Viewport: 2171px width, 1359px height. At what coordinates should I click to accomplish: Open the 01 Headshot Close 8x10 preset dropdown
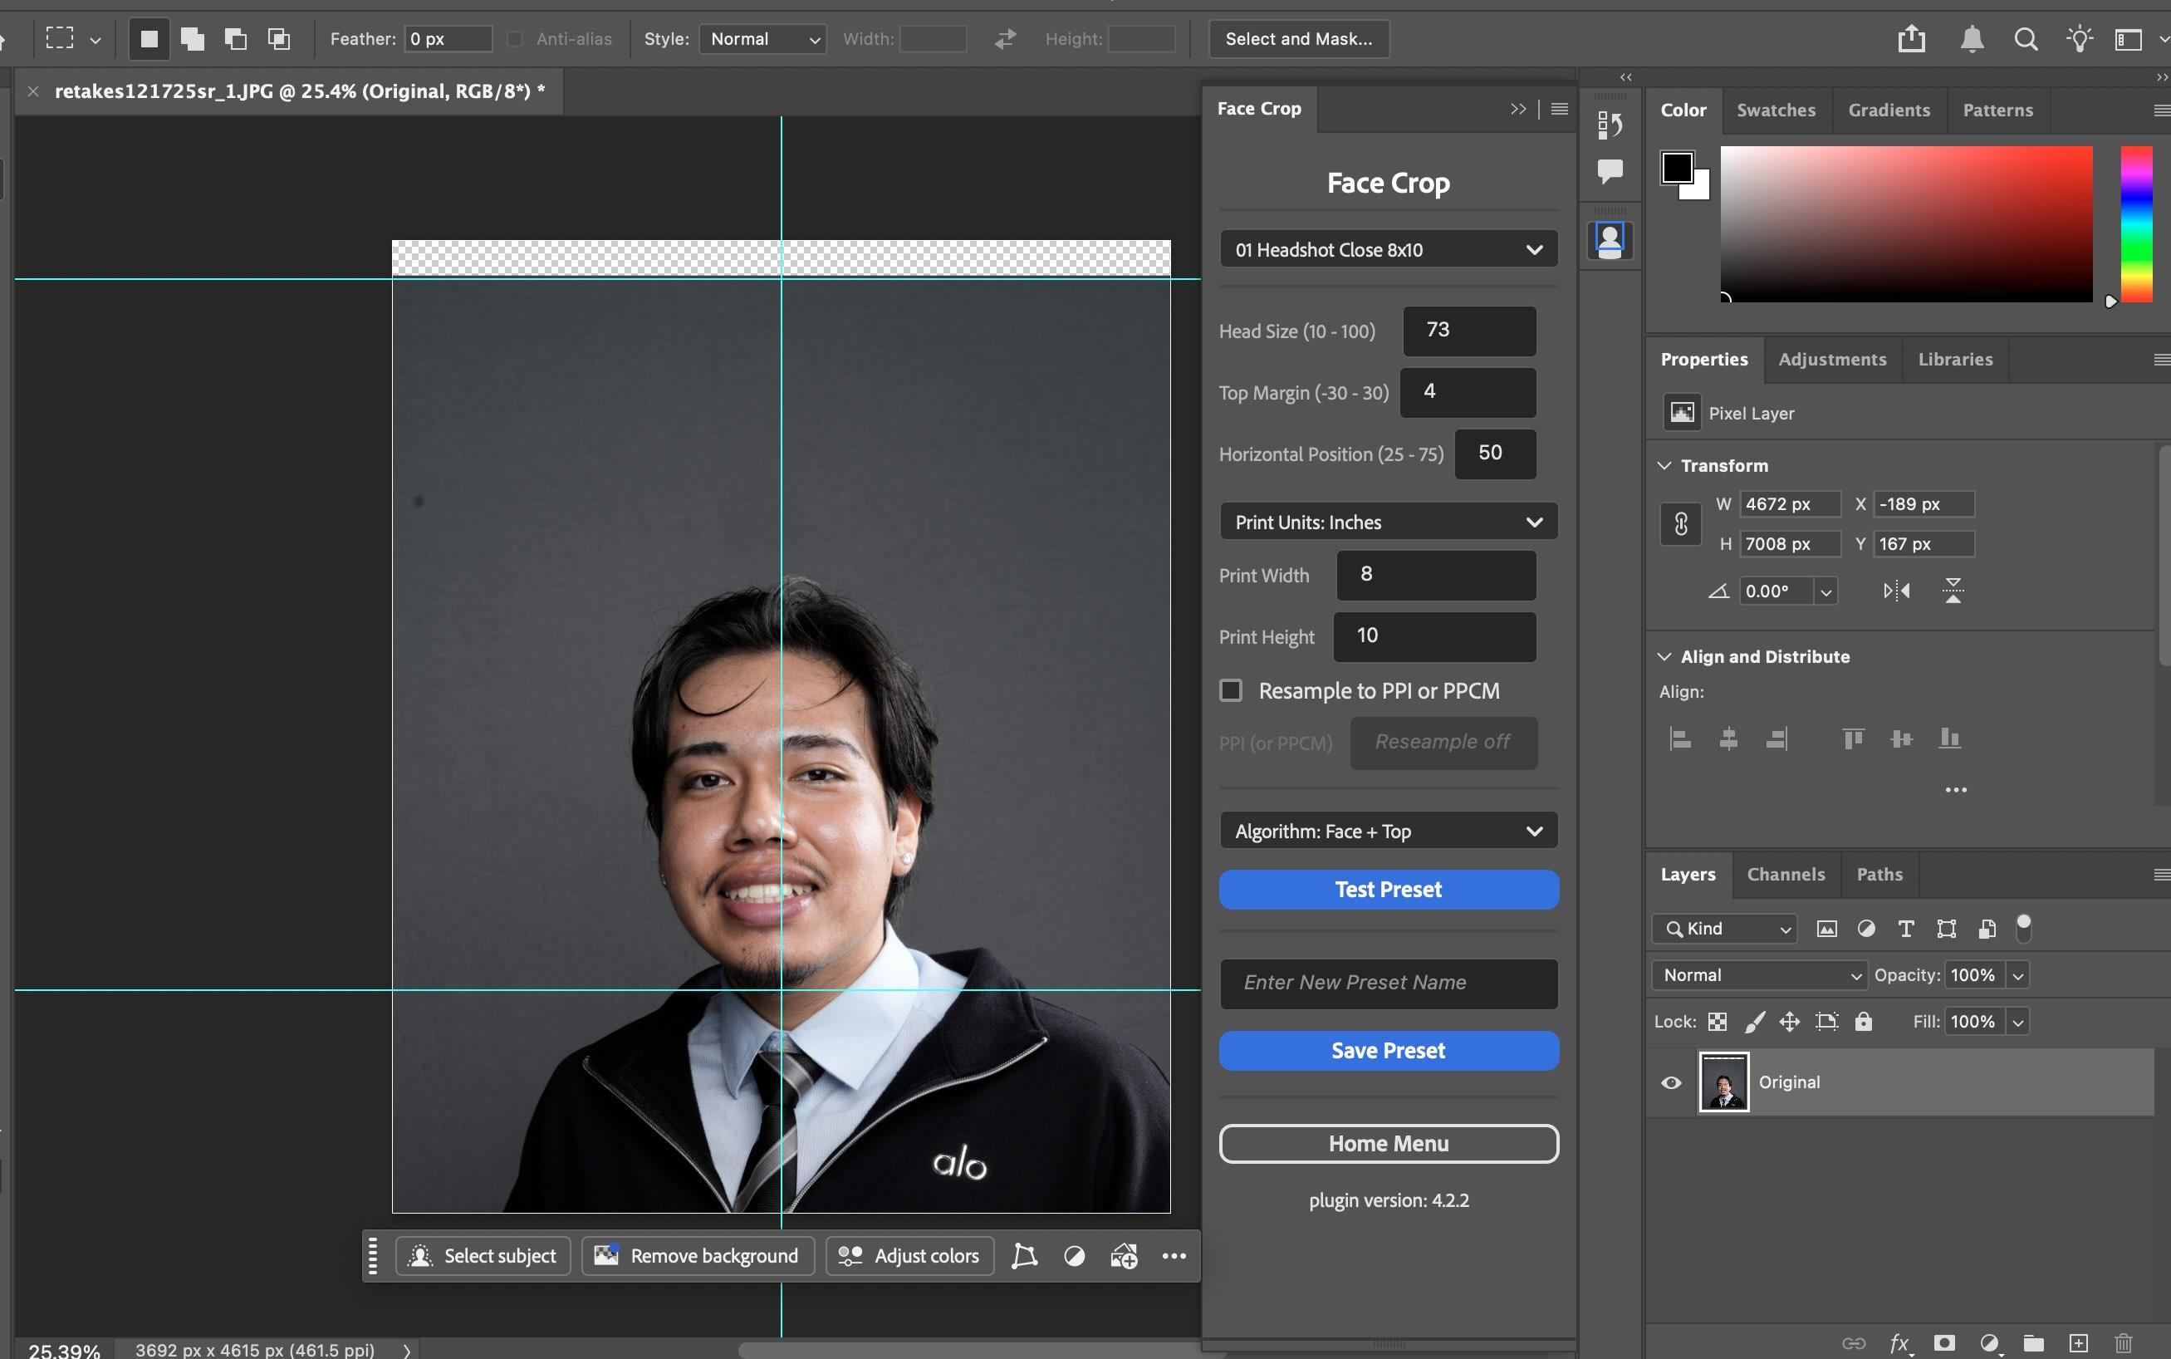1388,250
